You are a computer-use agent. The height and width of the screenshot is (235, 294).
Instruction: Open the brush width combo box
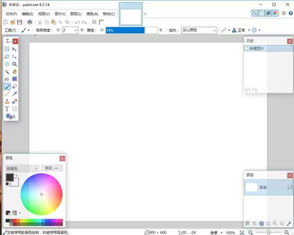(70, 30)
